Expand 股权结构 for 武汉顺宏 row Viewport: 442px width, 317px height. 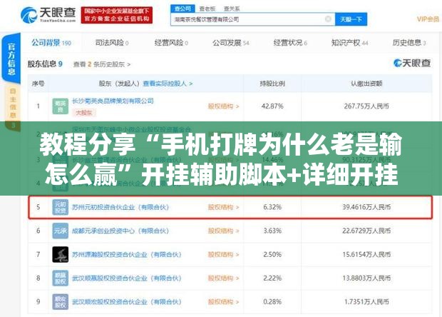[224, 302]
